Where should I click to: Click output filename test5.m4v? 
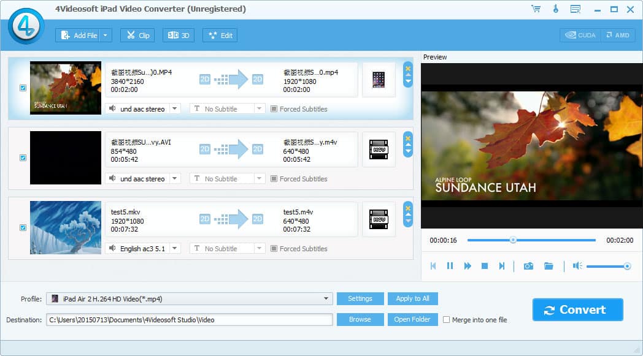point(298,212)
